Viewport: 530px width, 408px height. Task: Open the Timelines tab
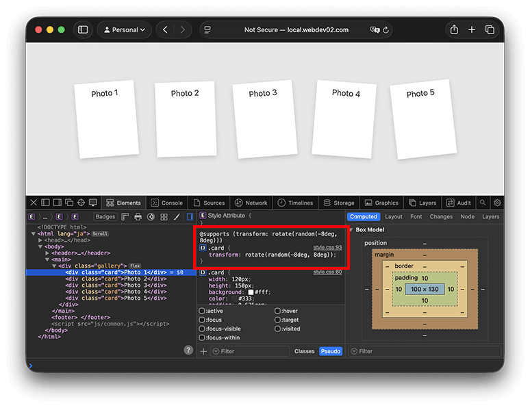point(295,203)
